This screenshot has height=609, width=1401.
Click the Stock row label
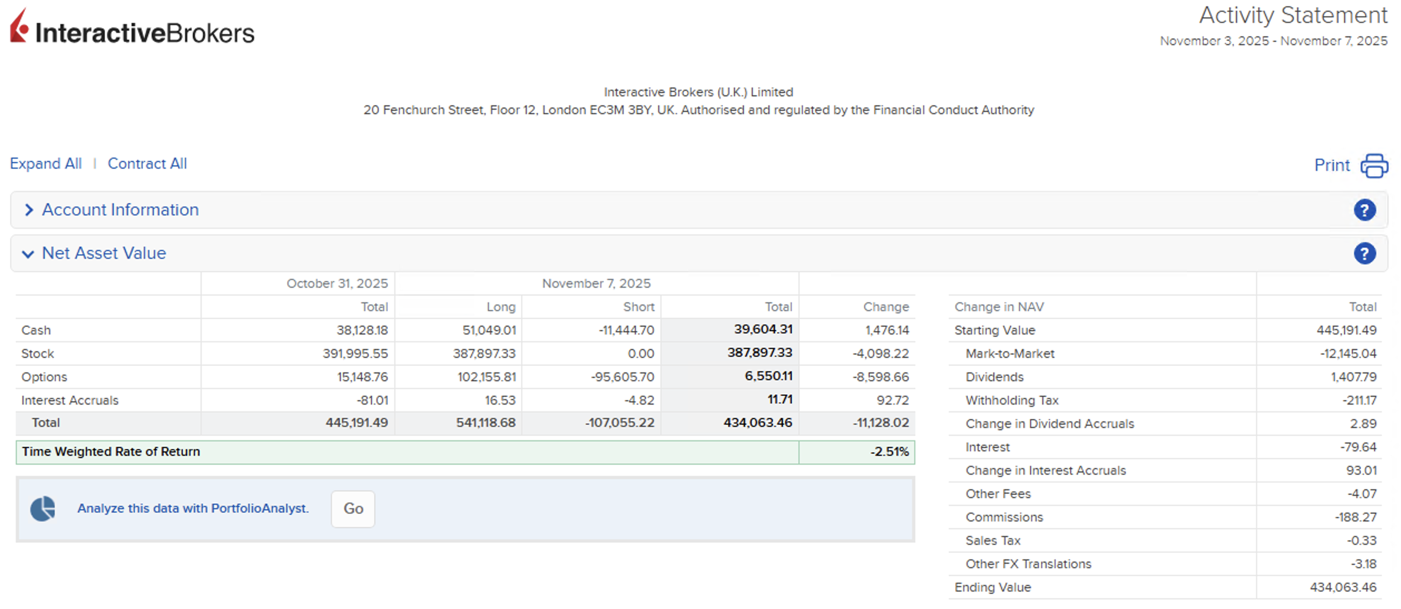37,353
